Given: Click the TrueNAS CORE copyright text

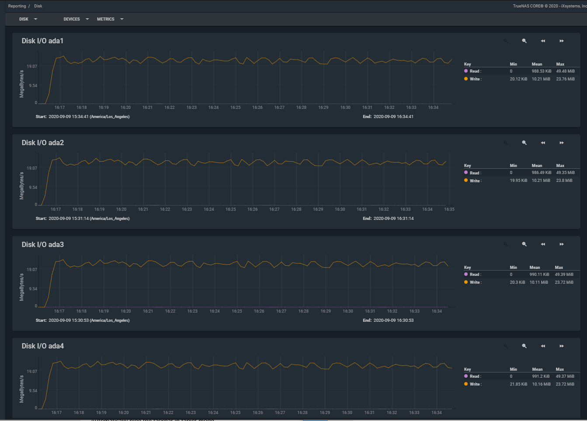Looking at the screenshot, I should pos(550,6).
